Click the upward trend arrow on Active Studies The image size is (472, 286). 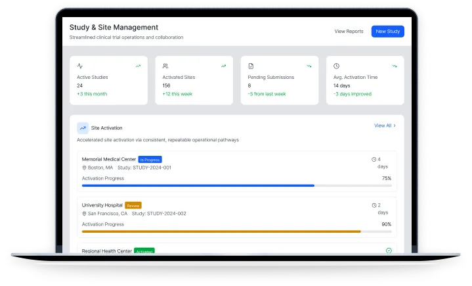coord(138,66)
